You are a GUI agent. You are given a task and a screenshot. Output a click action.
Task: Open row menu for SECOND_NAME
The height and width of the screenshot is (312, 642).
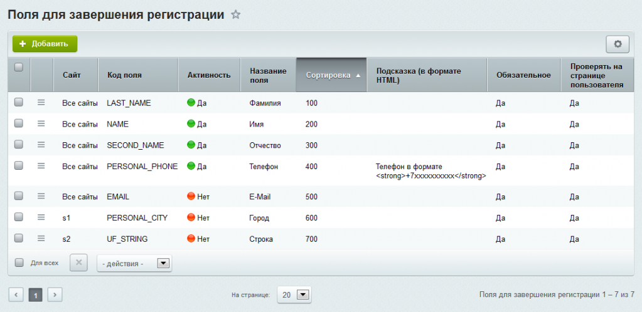point(41,145)
